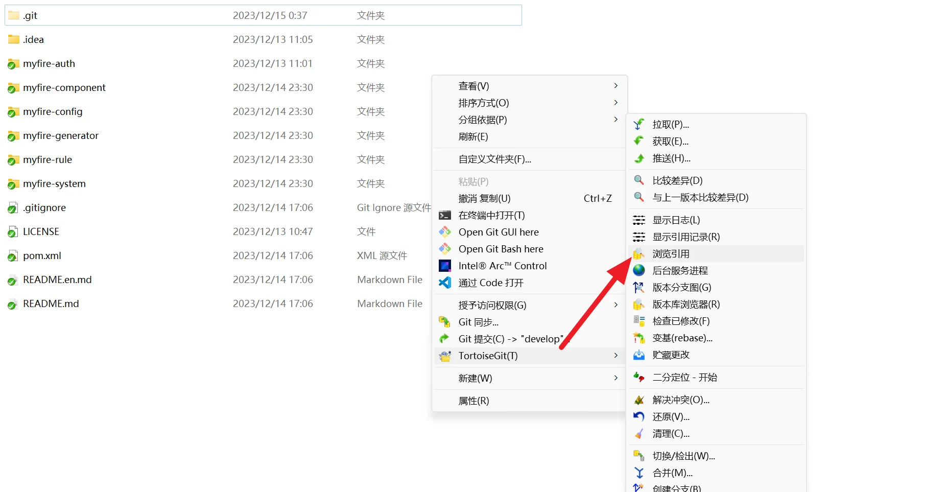This screenshot has height=492, width=946.
Task: Open Git Bash here via its icon
Action: pyautogui.click(x=445, y=249)
